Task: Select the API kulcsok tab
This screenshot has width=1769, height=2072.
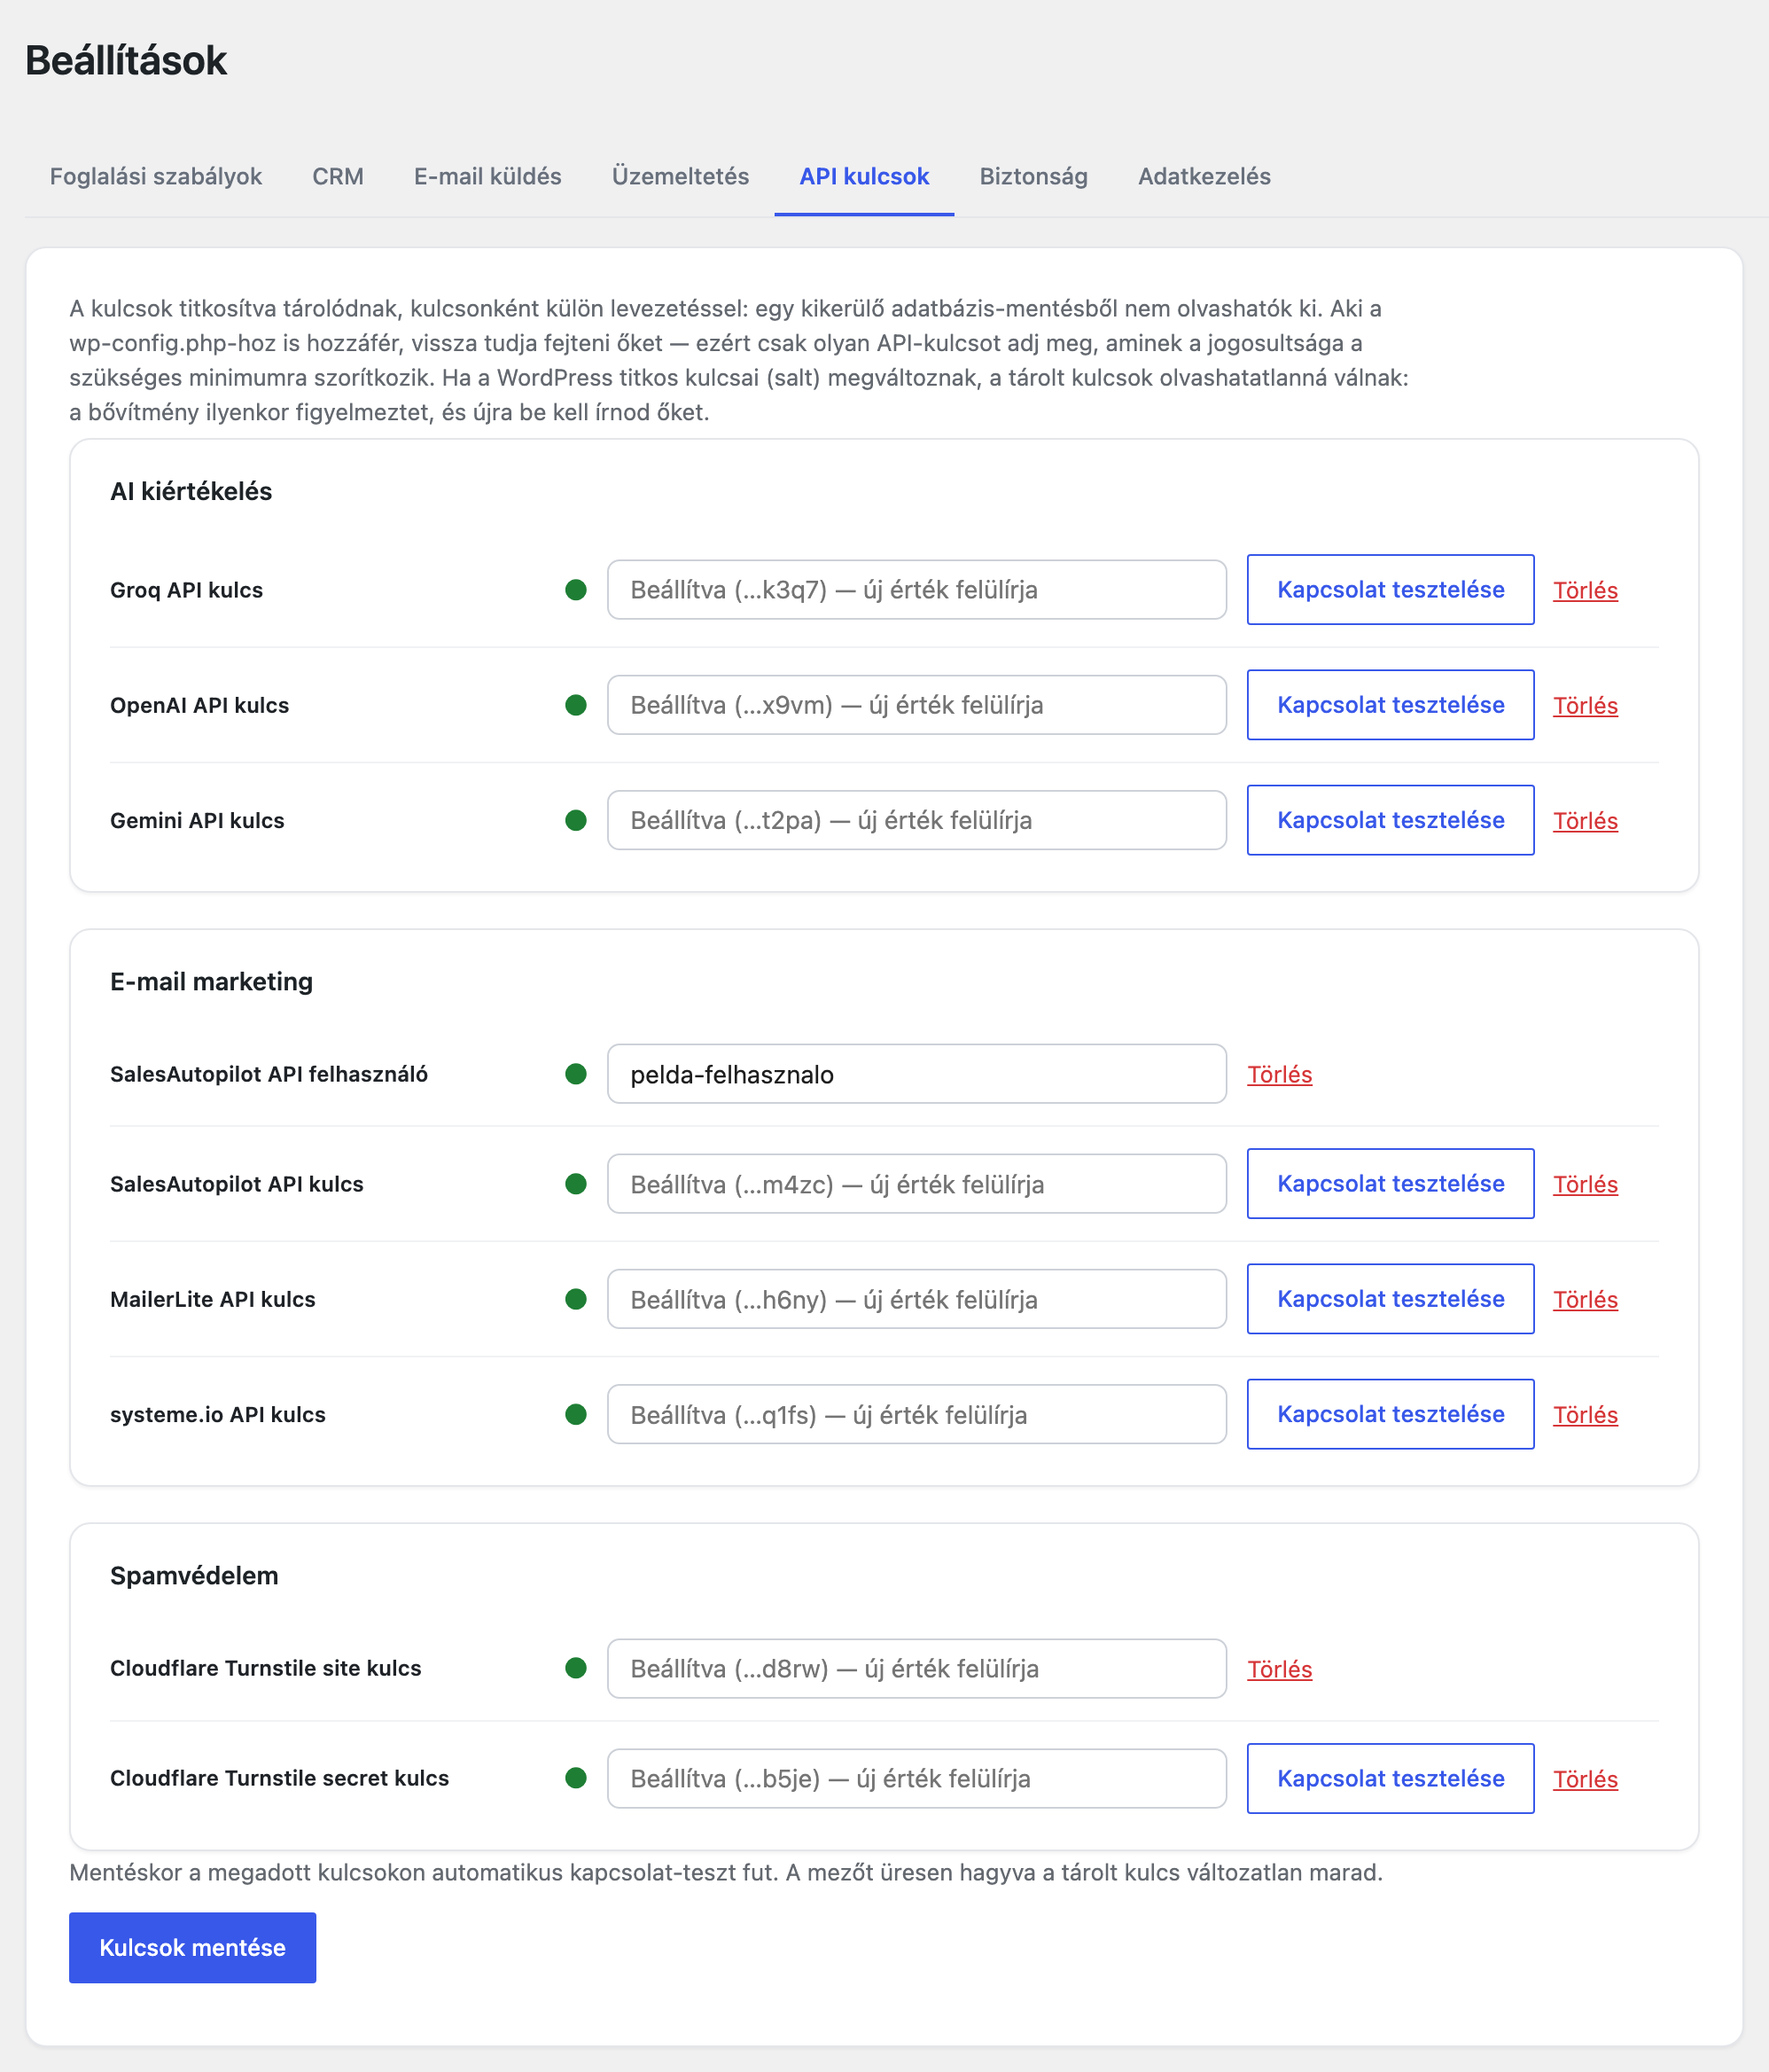Action: tap(864, 176)
